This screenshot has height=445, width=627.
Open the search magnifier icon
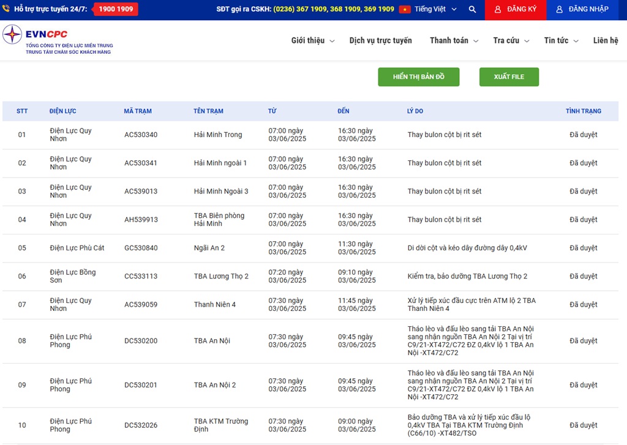pos(472,10)
